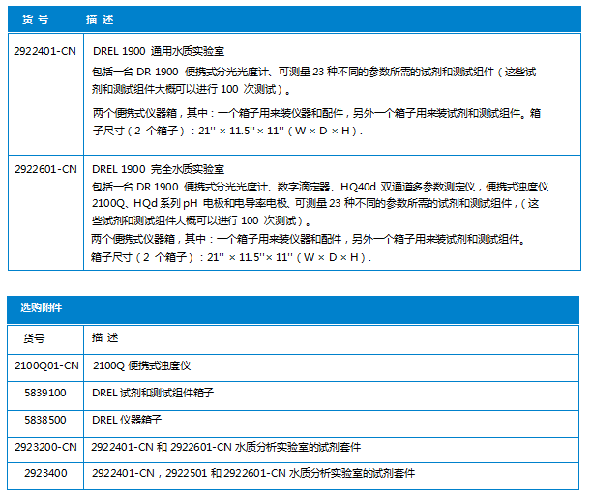The height and width of the screenshot is (497, 591).
Task: Click '描述' header in top product table
Action: click(99, 18)
